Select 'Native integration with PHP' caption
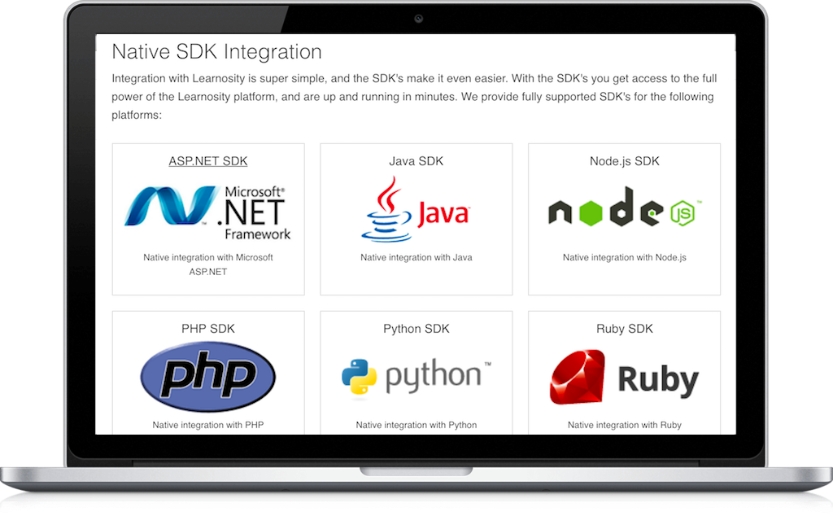 (x=207, y=425)
